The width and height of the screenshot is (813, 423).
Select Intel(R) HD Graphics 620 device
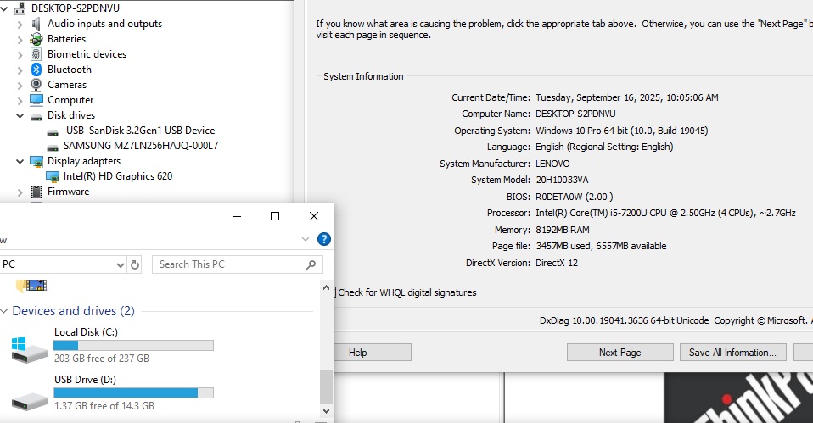tap(117, 176)
